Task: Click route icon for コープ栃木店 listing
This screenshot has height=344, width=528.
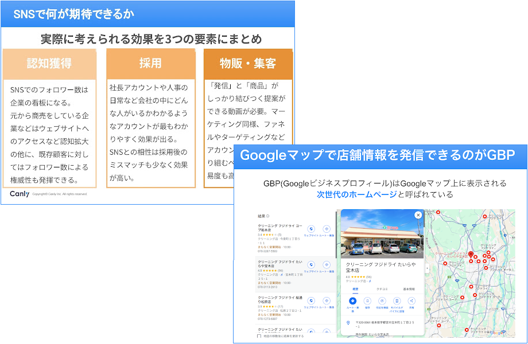Action: tap(327, 229)
